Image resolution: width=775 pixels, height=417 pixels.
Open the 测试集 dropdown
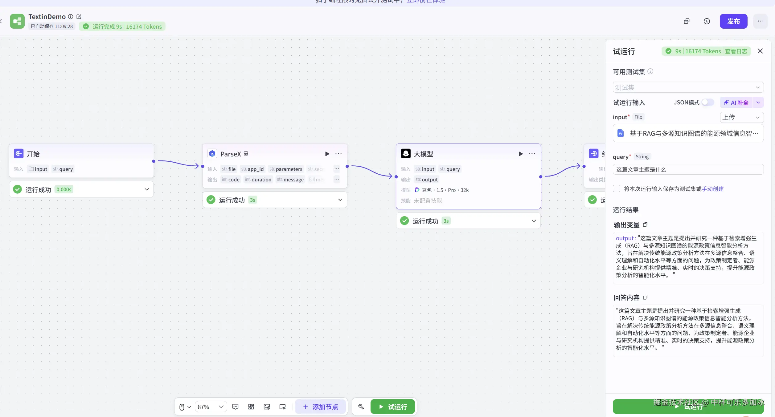click(x=688, y=87)
